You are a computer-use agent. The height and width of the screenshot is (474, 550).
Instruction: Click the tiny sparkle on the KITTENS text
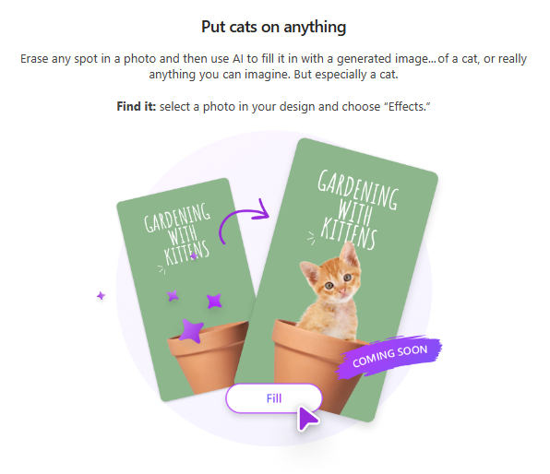click(x=194, y=256)
